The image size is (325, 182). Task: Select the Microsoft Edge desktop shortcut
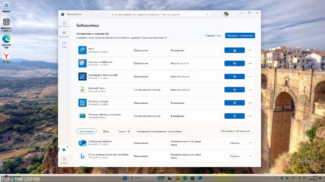coord(6,41)
